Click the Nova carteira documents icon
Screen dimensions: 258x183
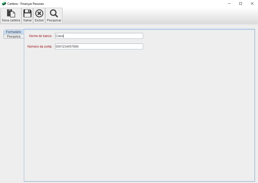pos(11,13)
